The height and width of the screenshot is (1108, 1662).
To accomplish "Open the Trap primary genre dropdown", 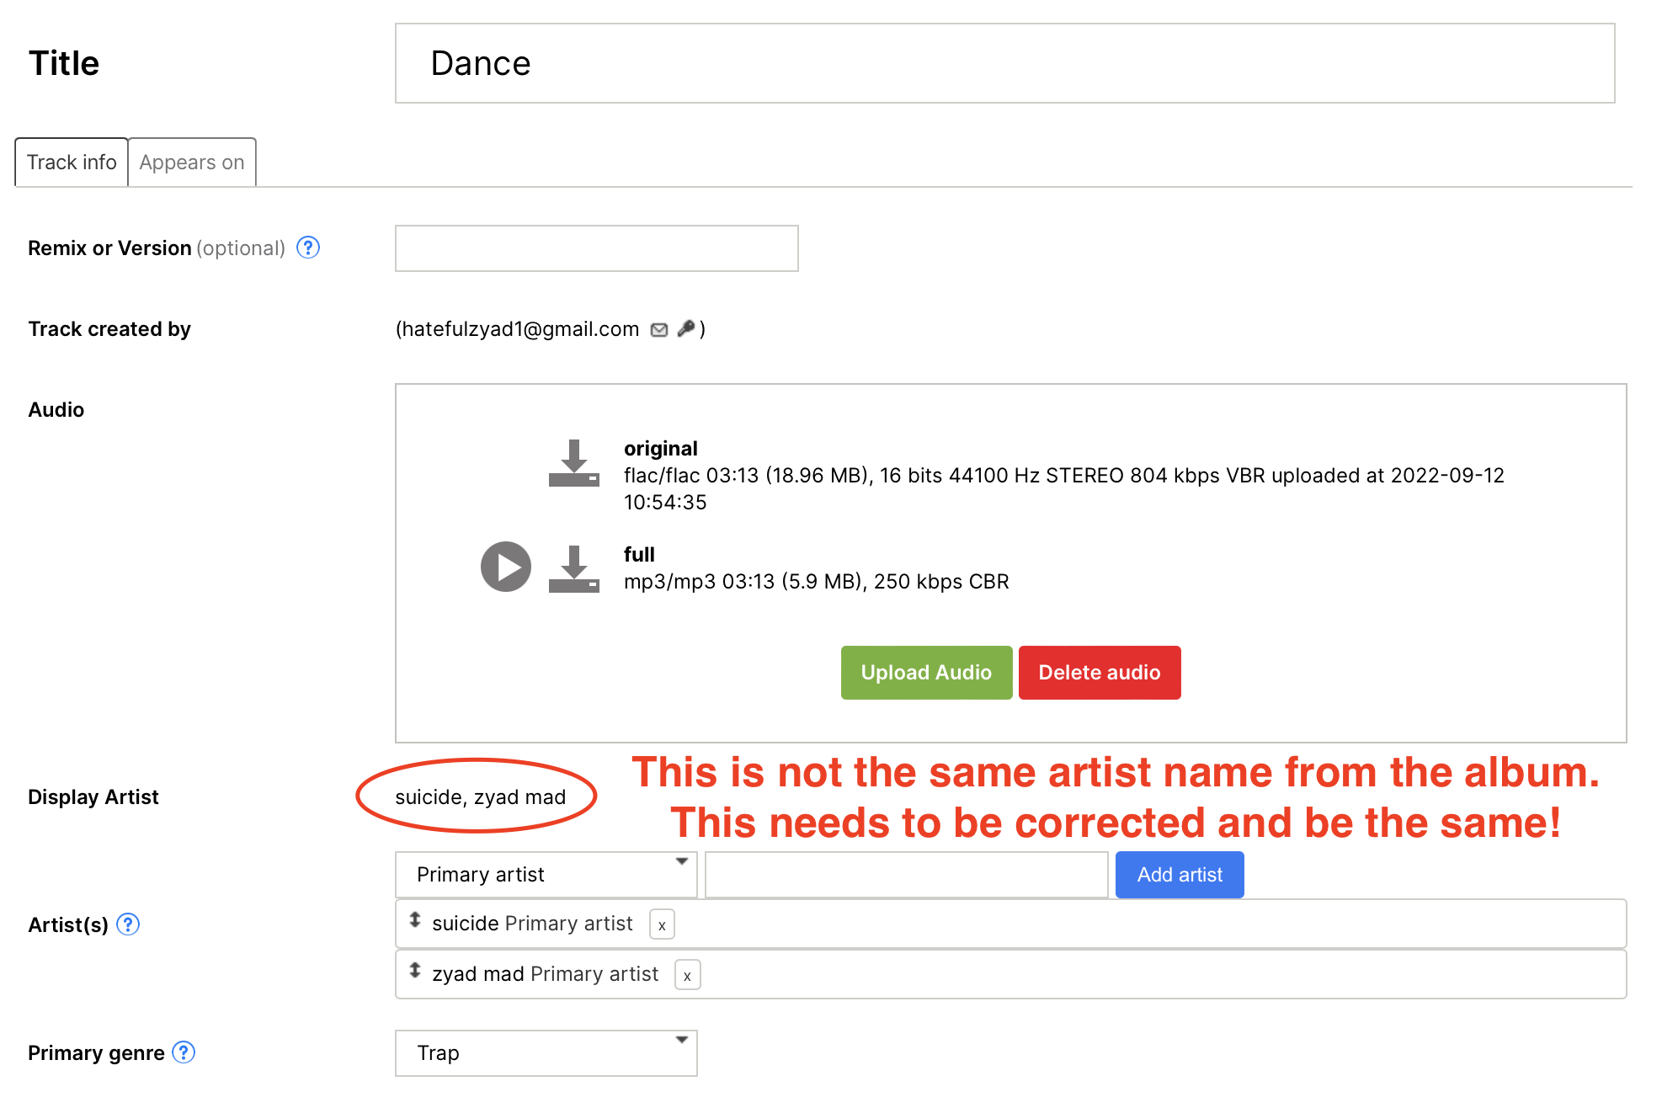I will click(546, 1053).
